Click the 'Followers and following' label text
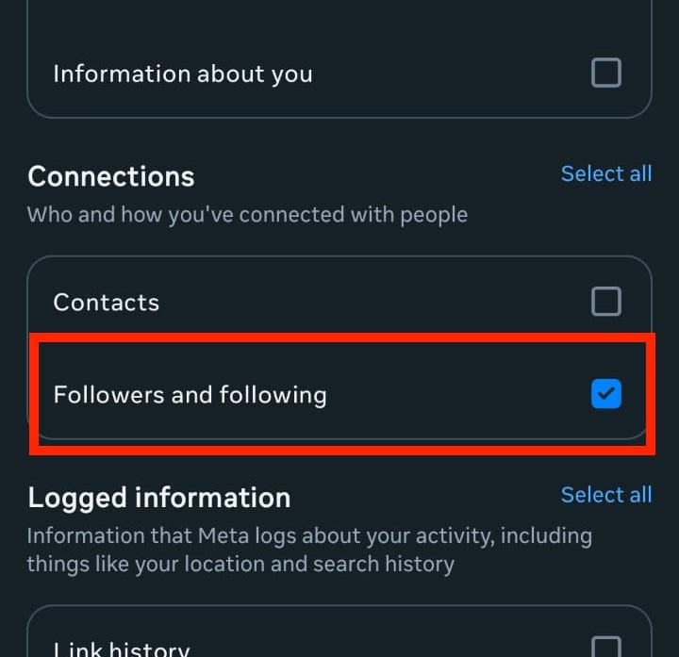The image size is (679, 657). [x=190, y=395]
